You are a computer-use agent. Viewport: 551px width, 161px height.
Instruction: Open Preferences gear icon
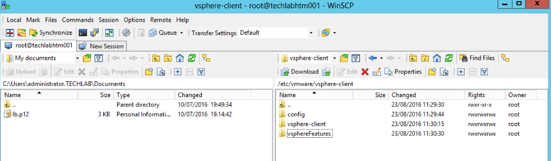pos(126,33)
